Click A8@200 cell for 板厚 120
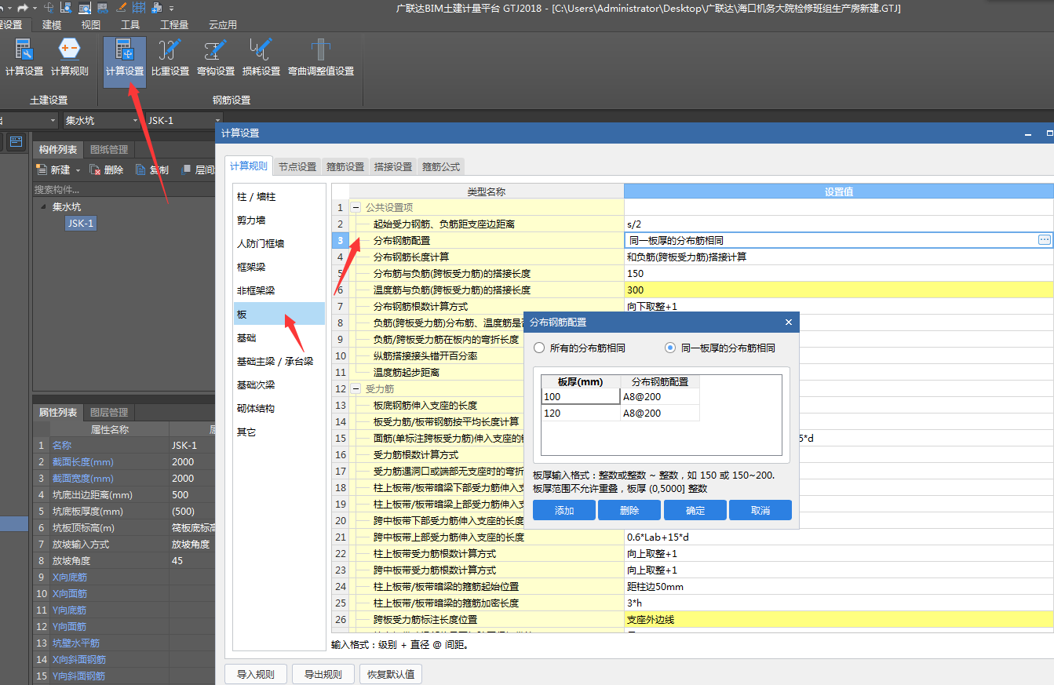This screenshot has width=1054, height=685. [660, 413]
